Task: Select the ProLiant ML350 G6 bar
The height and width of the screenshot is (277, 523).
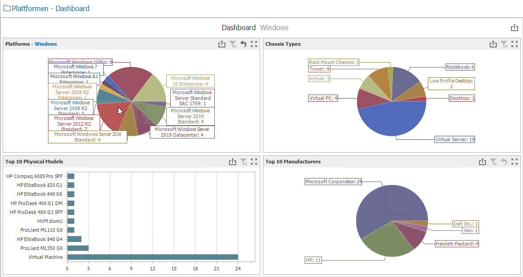Action: point(78,248)
